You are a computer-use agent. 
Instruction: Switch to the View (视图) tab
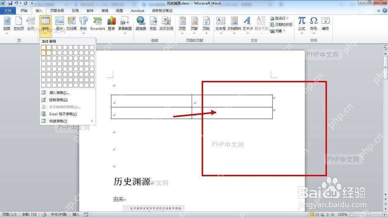pos(120,10)
